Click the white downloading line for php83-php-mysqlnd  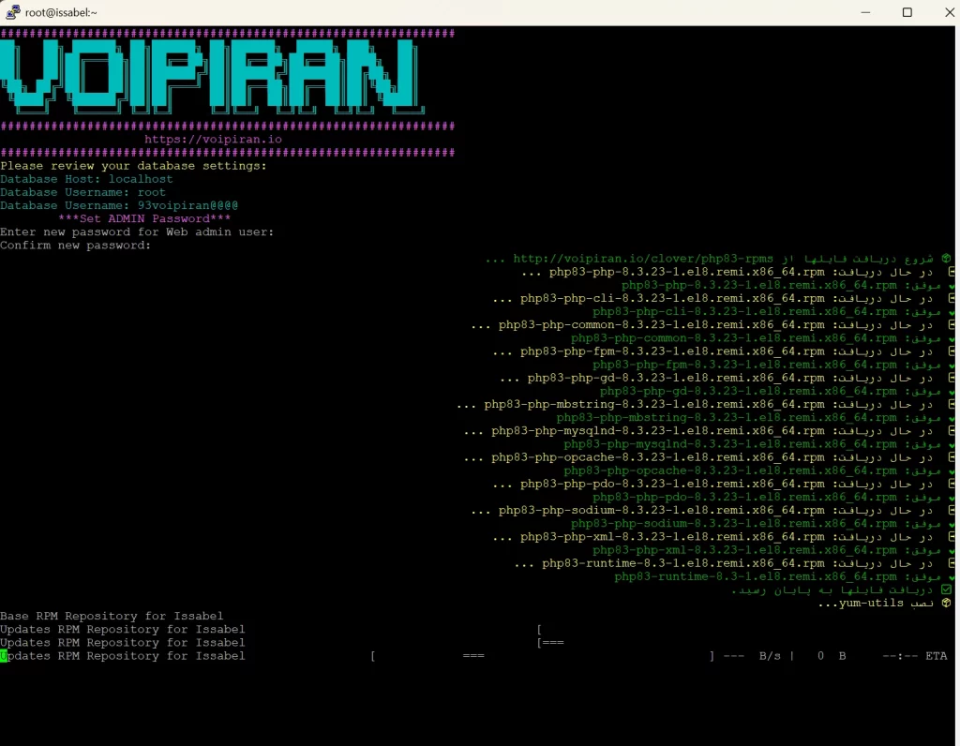[709, 431]
